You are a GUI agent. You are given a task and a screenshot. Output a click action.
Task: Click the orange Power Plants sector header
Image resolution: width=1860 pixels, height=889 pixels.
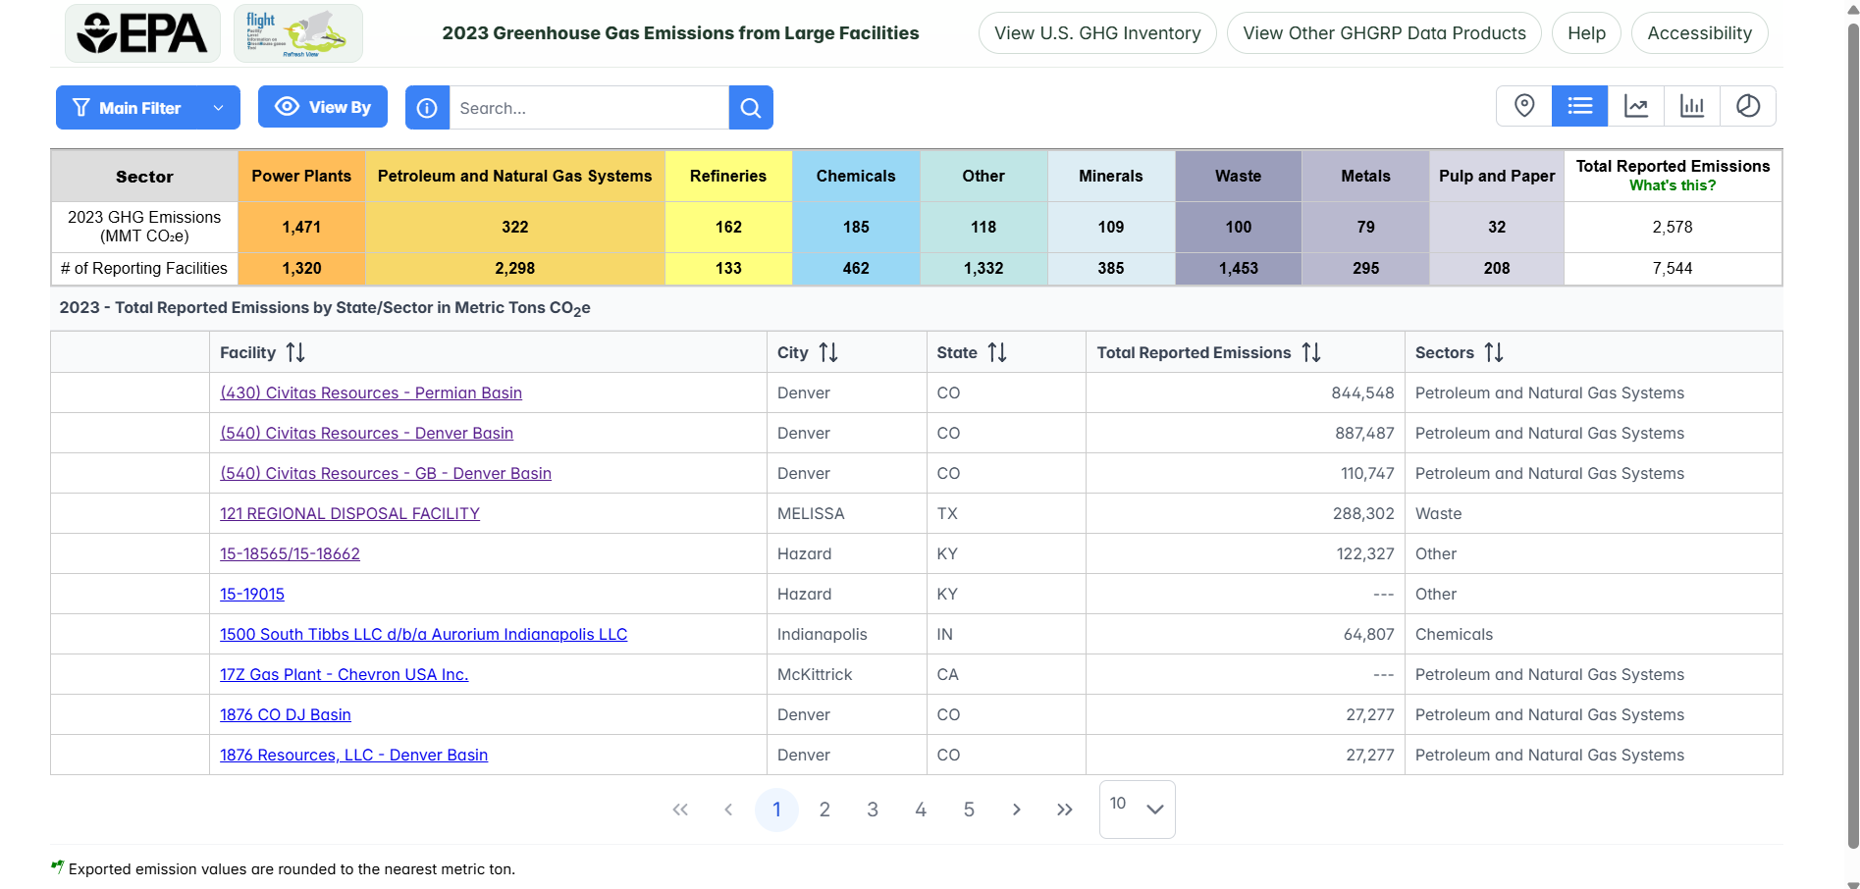tap(301, 177)
